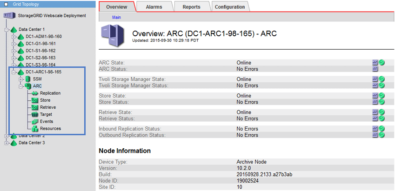Expand the SSM service node
Image resolution: width=395 pixels, height=191 pixels.
click(x=21, y=79)
